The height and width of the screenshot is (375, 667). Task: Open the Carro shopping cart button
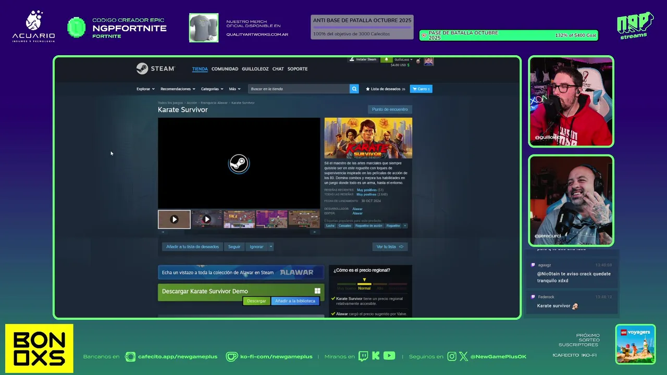point(421,89)
